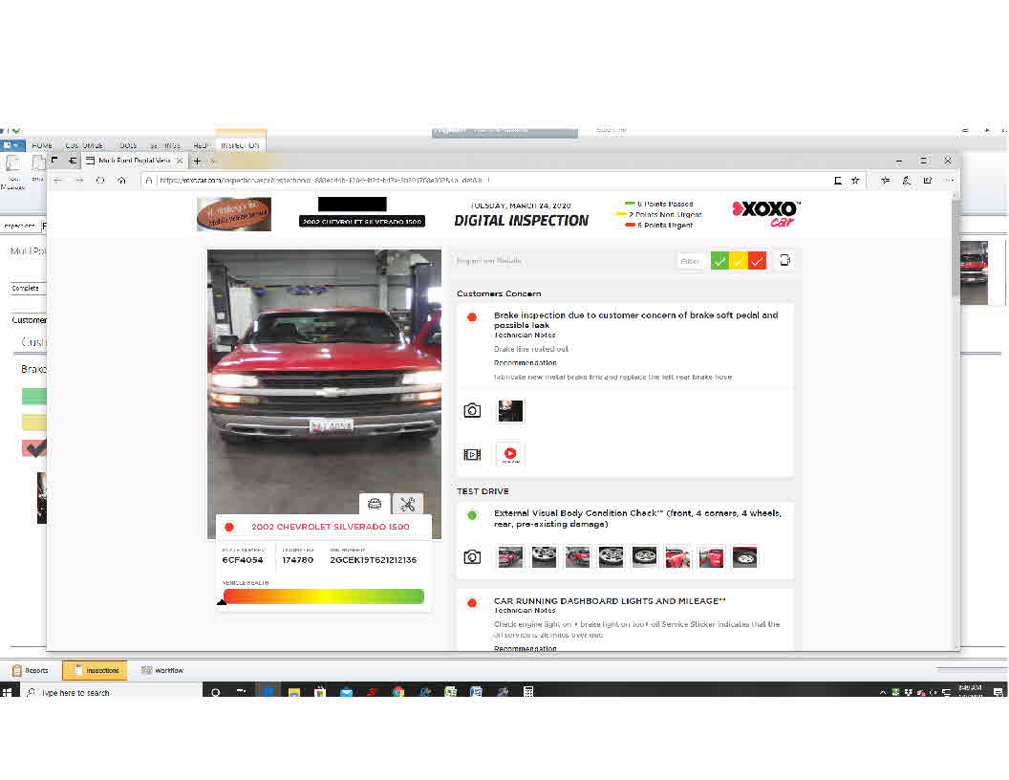Toggle the red urgent filter checkbox
The height and width of the screenshot is (780, 1009).
(x=757, y=260)
